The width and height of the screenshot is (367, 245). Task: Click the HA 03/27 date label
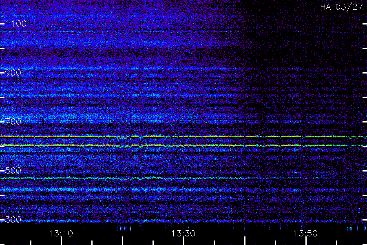click(341, 7)
